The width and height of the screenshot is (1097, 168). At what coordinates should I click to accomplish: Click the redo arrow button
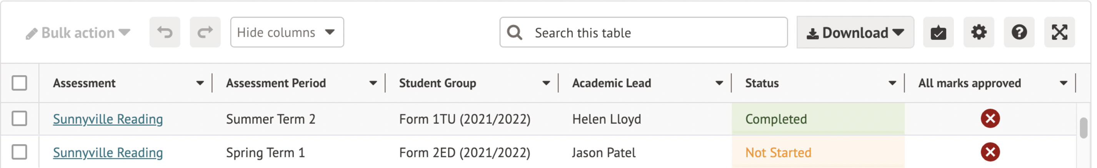pos(205,32)
